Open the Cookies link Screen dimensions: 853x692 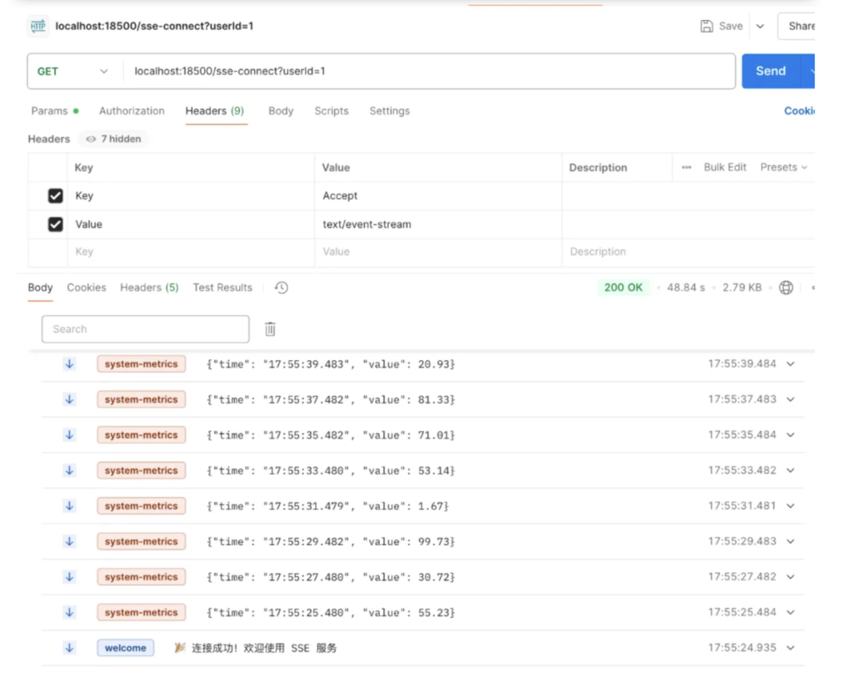[x=799, y=111]
